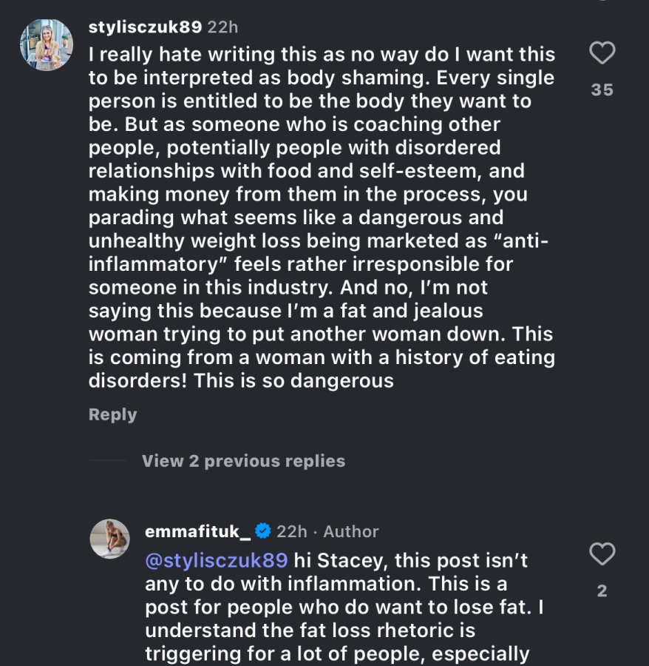The width and height of the screenshot is (649, 666).
Task: Open the emmafituk_ username link
Action: click(197, 531)
